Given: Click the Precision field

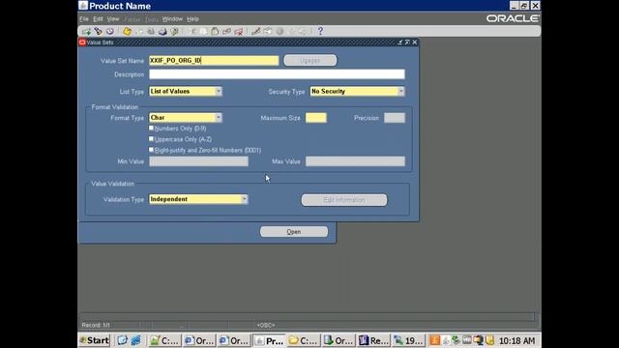Looking at the screenshot, I should click(395, 118).
